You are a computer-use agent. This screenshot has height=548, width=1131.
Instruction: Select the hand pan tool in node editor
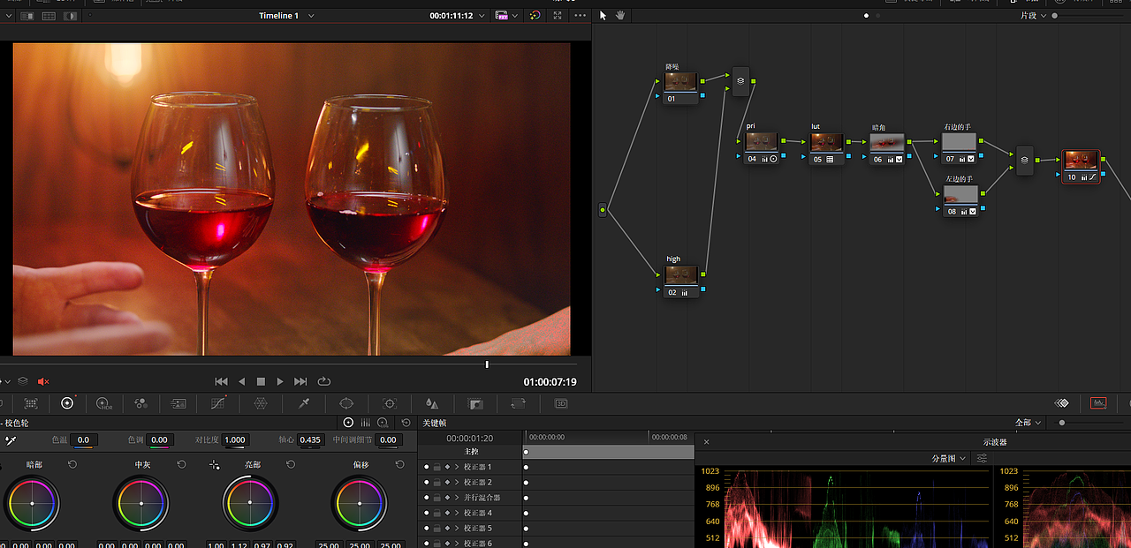pos(620,15)
